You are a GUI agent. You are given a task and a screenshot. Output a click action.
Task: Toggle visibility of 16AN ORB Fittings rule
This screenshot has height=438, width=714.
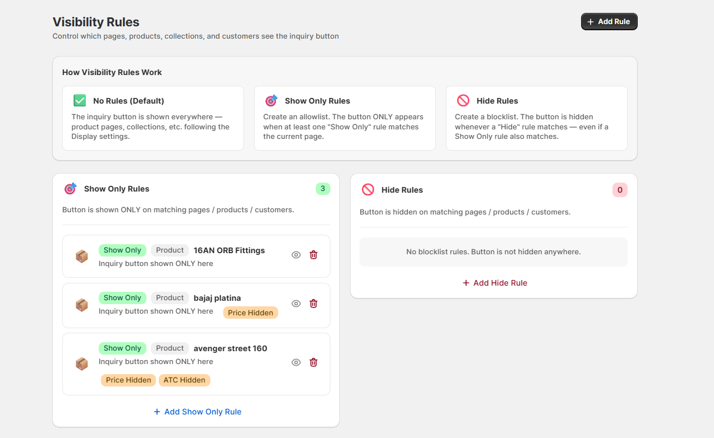coord(296,255)
